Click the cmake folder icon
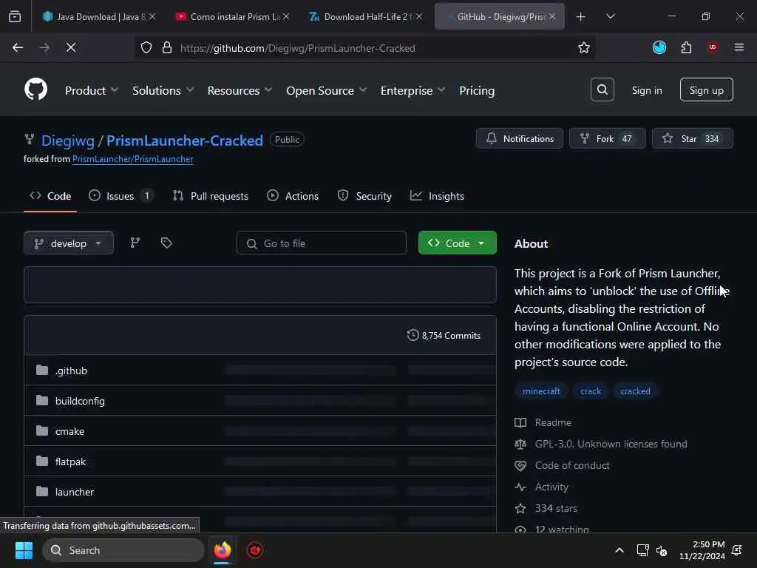The image size is (757, 568). point(42,430)
